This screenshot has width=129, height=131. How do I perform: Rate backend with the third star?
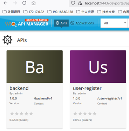(x=21, y=113)
